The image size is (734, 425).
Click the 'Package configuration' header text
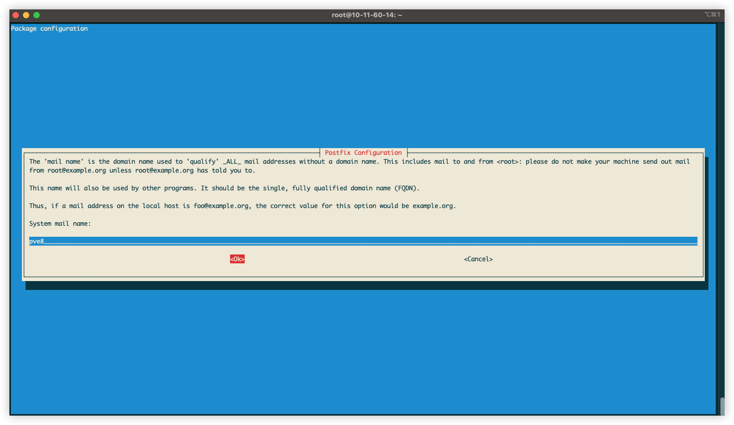tap(50, 29)
